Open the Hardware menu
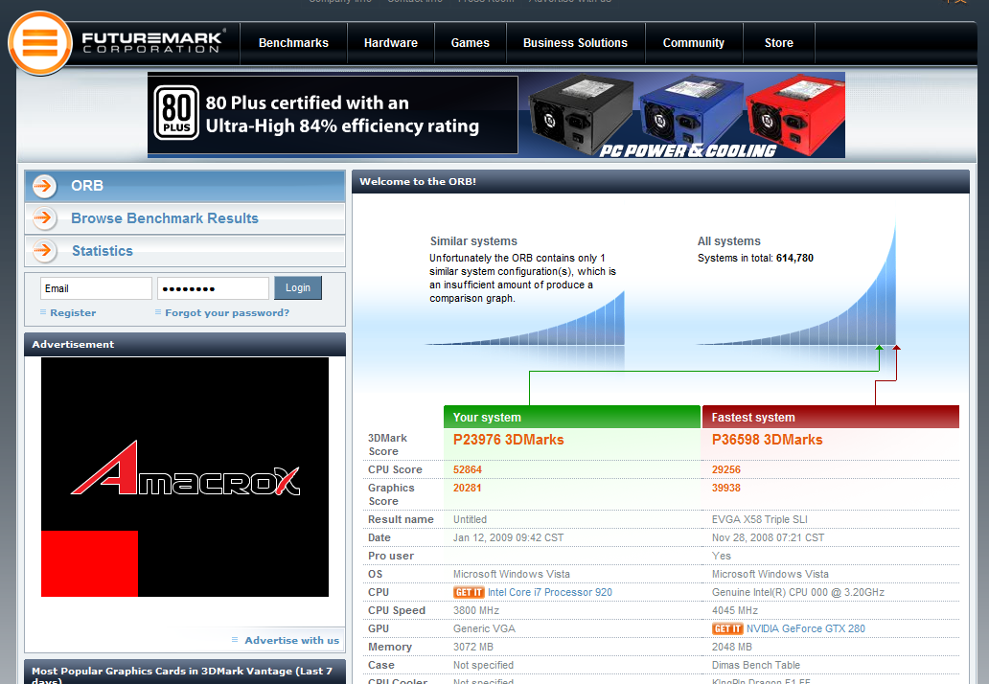 (x=390, y=43)
